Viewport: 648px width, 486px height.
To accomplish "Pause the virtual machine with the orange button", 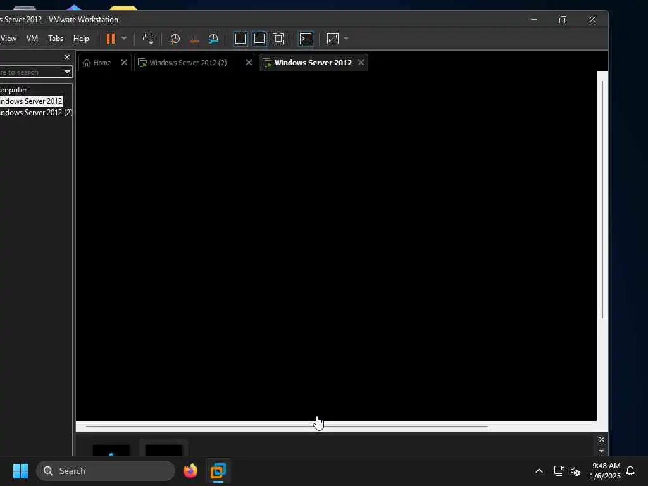I will point(110,39).
